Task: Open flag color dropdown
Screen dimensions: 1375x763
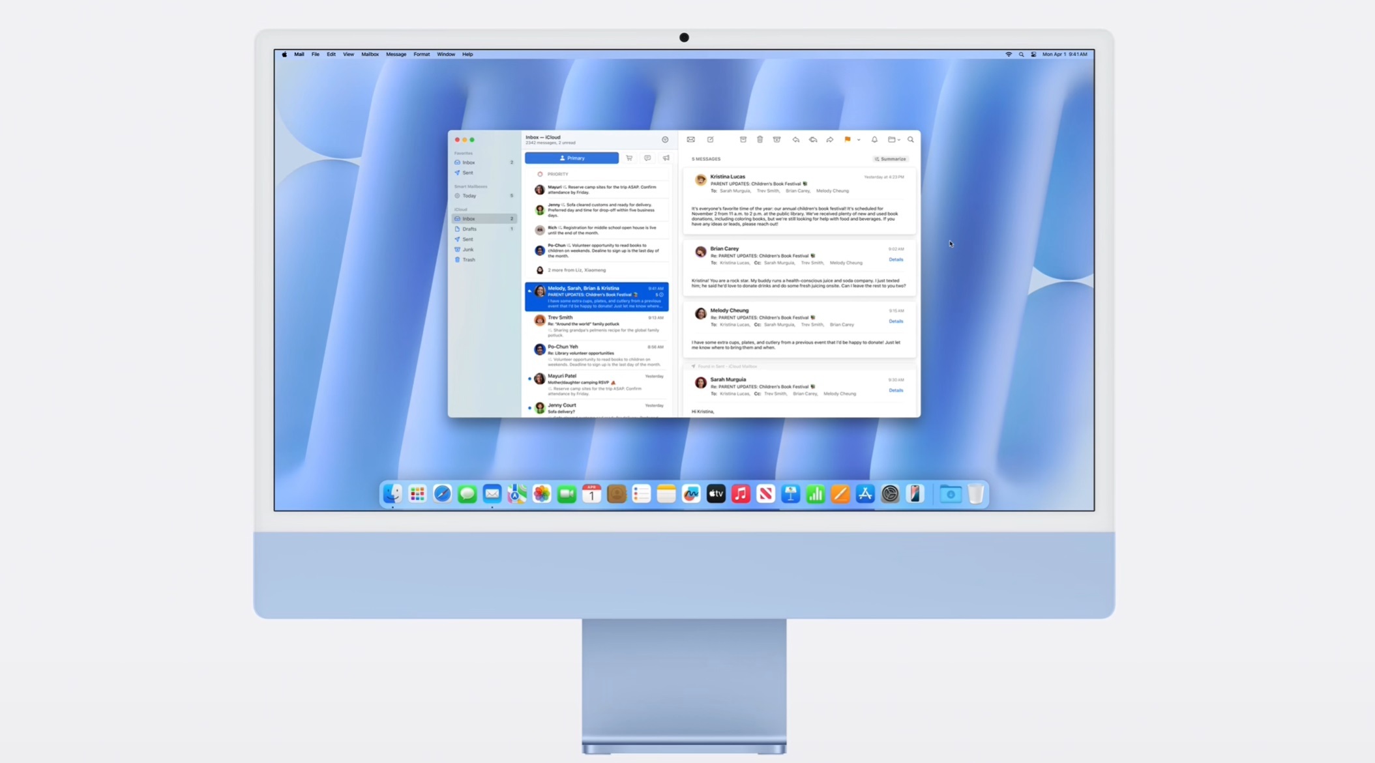Action: 859,139
